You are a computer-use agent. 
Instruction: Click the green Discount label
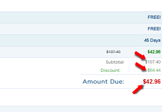coord(111,70)
